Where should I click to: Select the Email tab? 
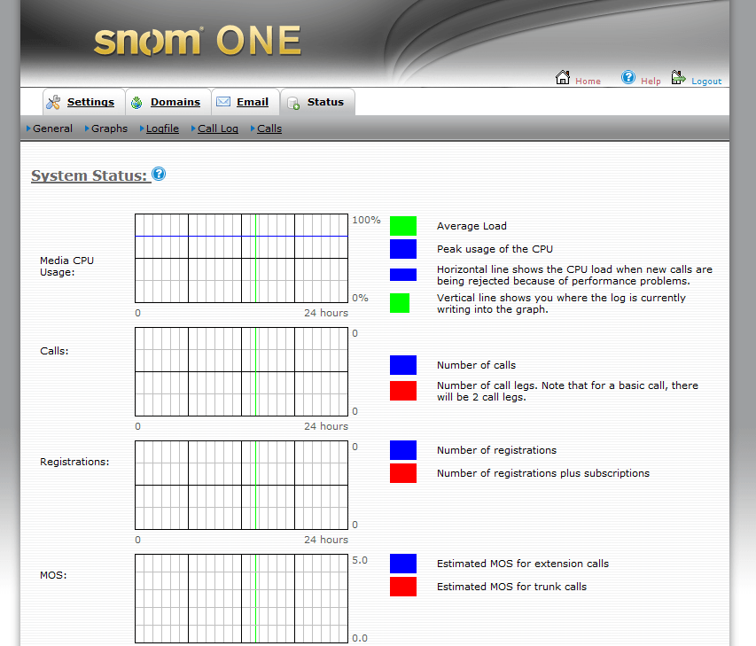252,102
